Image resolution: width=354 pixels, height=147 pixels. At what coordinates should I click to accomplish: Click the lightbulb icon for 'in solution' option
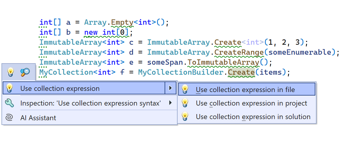185,117
